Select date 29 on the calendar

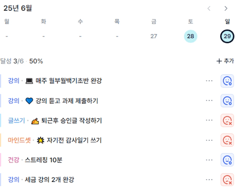pos(227,36)
